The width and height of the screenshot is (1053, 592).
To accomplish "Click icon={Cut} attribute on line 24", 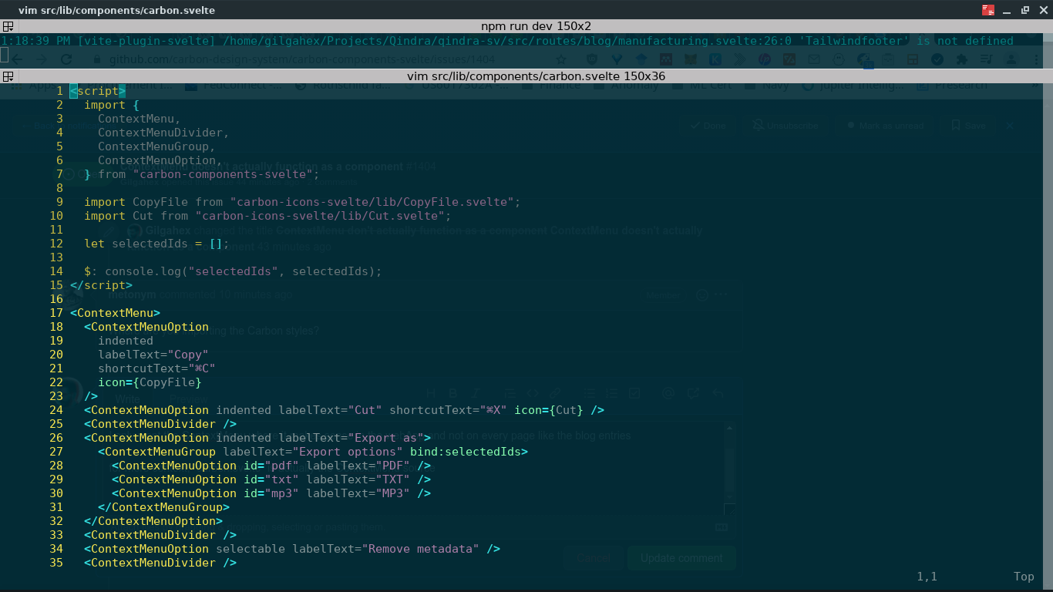I will point(550,410).
